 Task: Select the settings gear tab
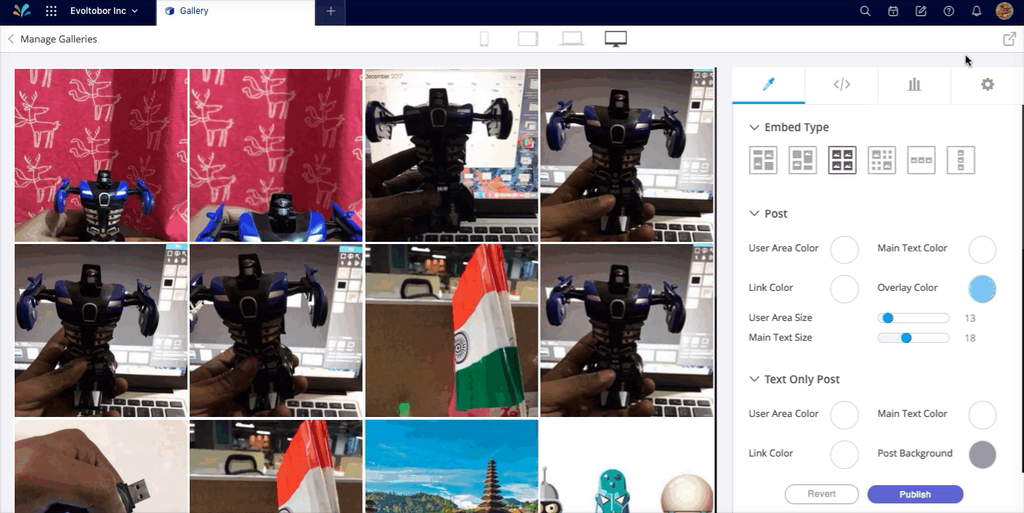point(987,85)
